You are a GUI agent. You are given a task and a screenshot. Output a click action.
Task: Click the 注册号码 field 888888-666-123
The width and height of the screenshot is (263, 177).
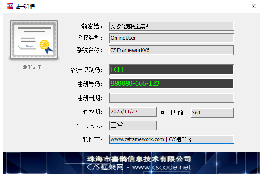click(172, 83)
